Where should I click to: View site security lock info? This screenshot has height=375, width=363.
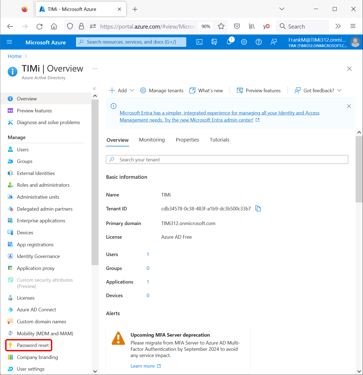pyautogui.click(x=81, y=26)
